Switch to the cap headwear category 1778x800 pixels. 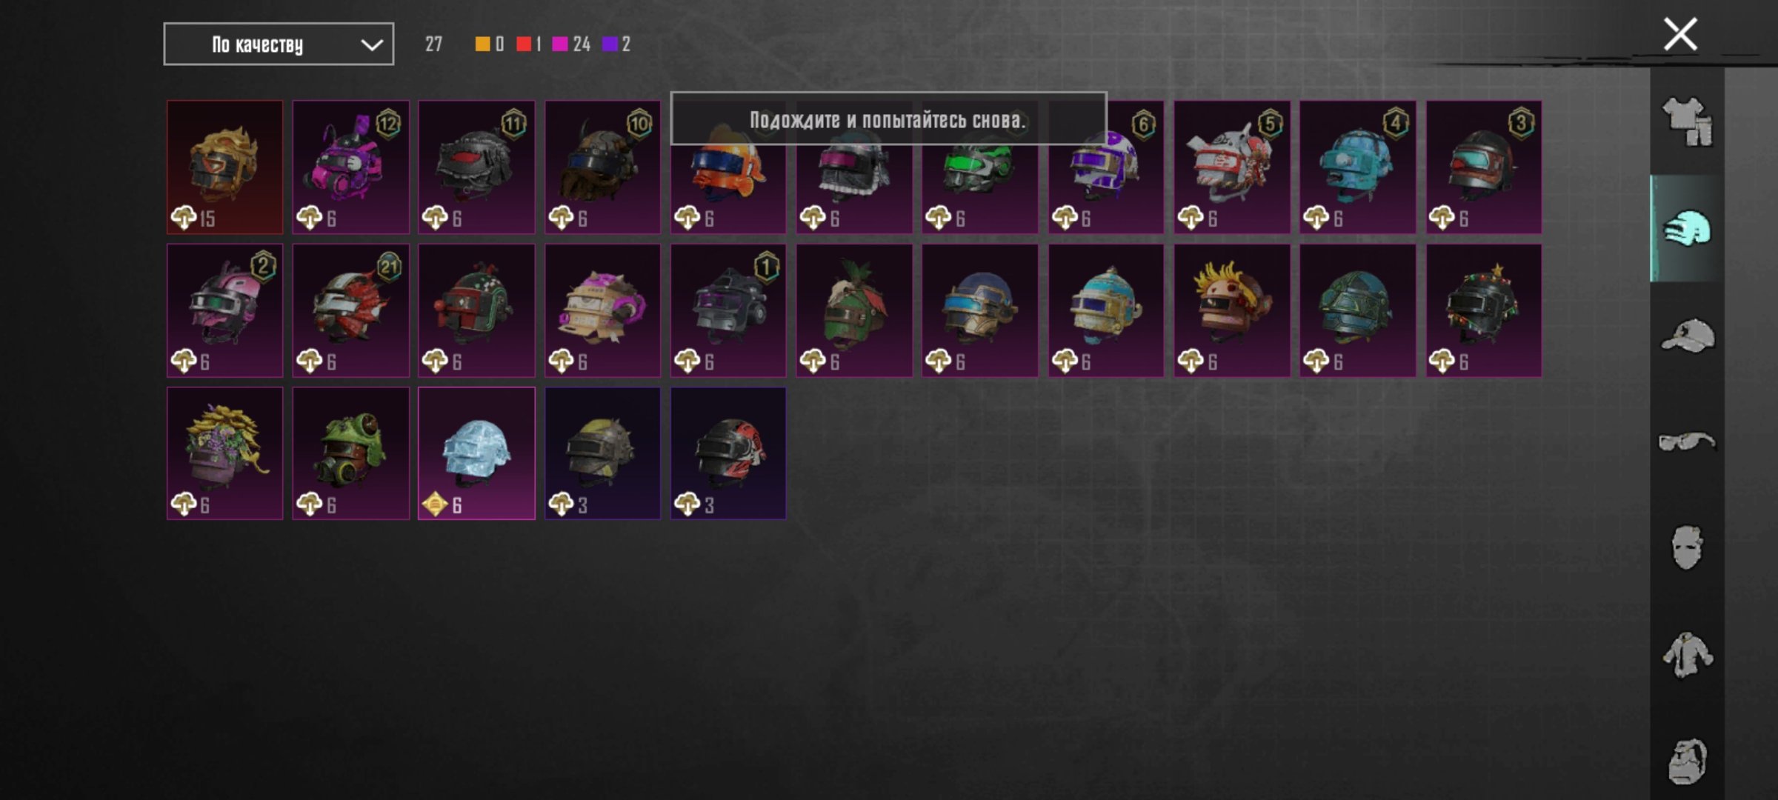coord(1687,335)
